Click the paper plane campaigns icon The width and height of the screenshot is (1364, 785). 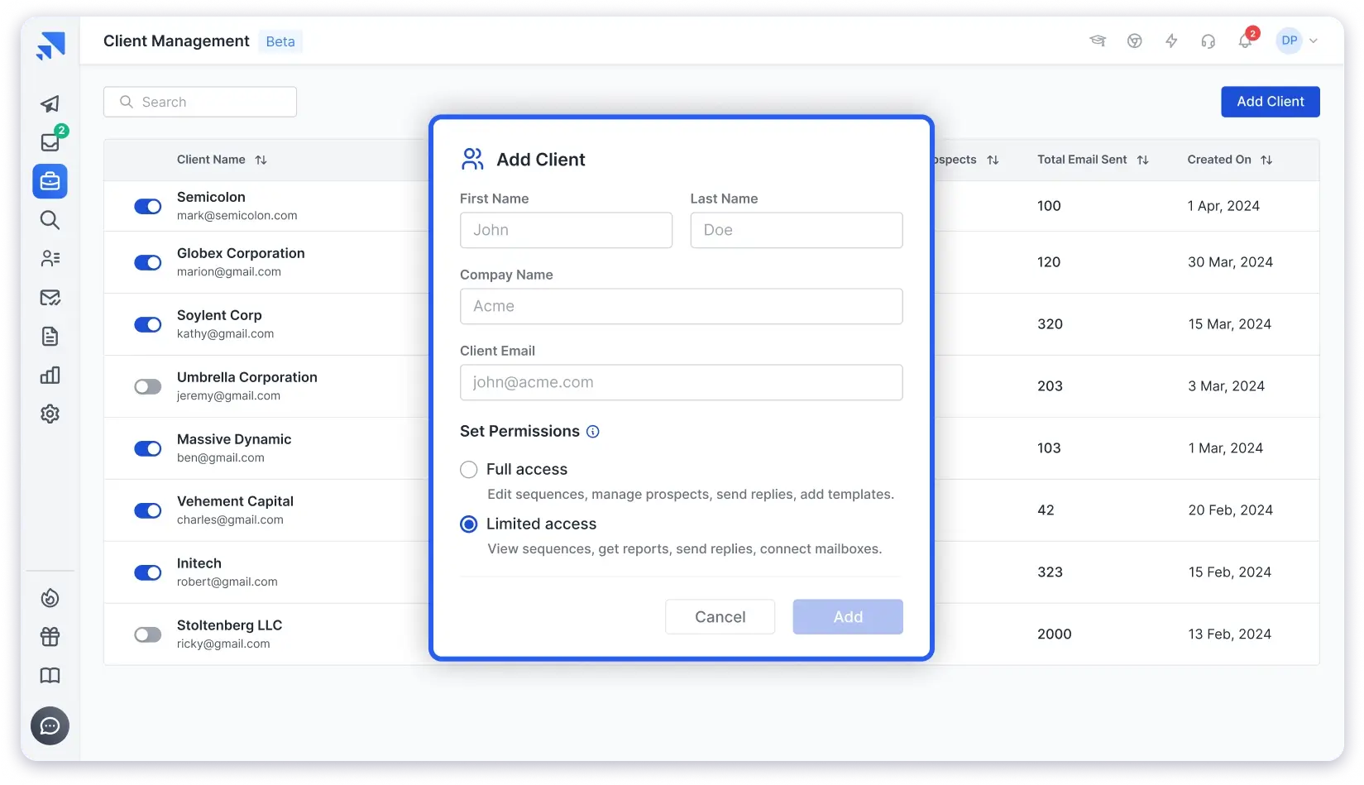[50, 104]
